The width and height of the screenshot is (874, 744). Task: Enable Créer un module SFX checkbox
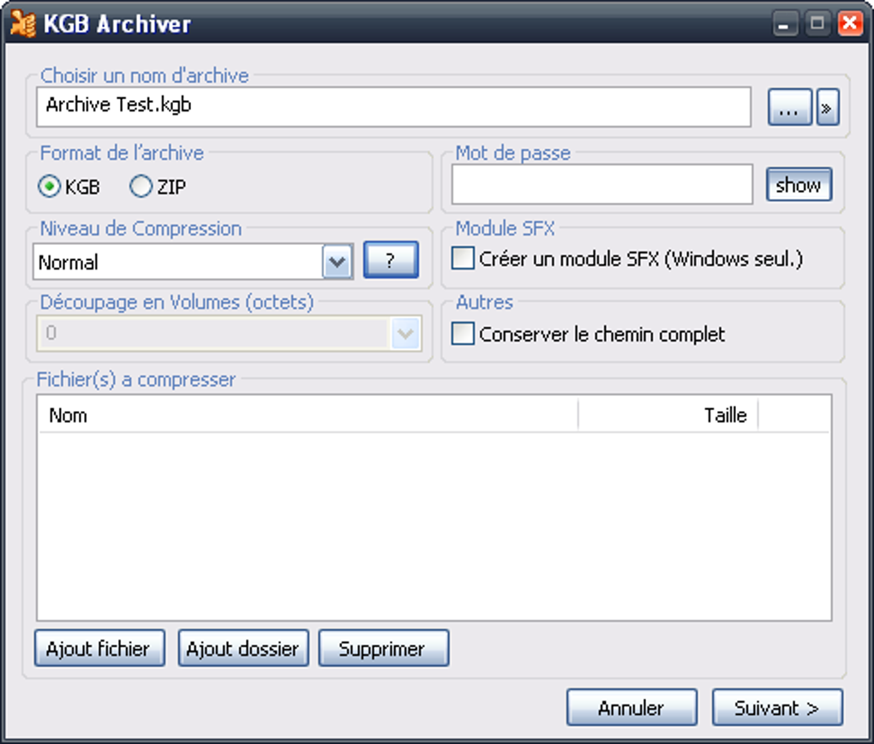point(463,259)
